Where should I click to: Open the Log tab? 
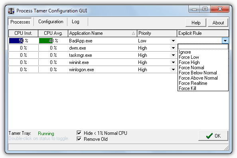coord(75,22)
